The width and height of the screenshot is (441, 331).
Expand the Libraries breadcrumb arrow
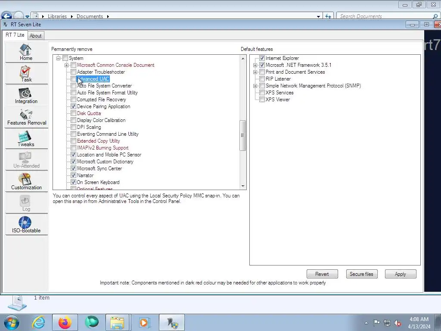point(72,16)
